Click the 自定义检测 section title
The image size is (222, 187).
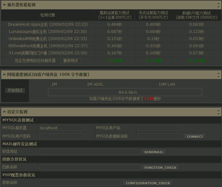pyautogui.click(x=17, y=112)
